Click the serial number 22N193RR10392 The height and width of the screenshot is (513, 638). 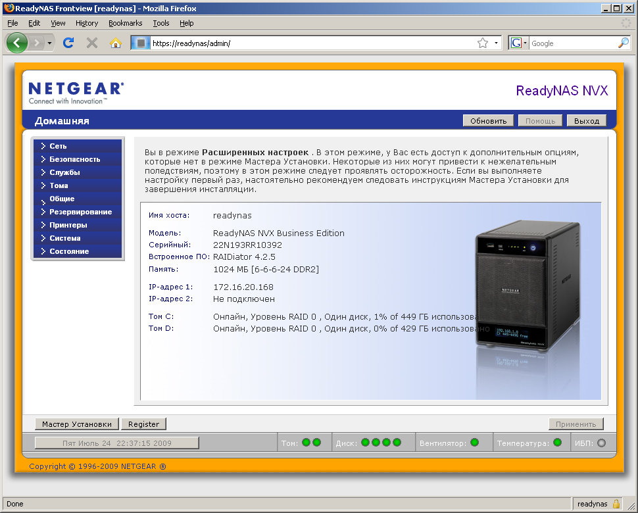(247, 245)
